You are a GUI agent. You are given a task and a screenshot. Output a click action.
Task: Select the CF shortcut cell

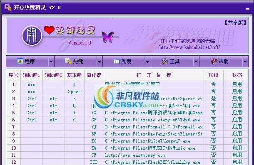coord(94,155)
